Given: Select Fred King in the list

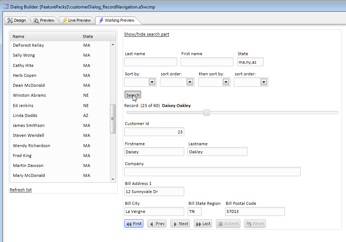Looking at the screenshot, I should point(60,156).
